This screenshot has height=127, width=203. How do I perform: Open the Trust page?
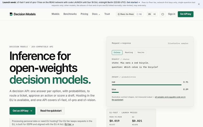(107, 14)
